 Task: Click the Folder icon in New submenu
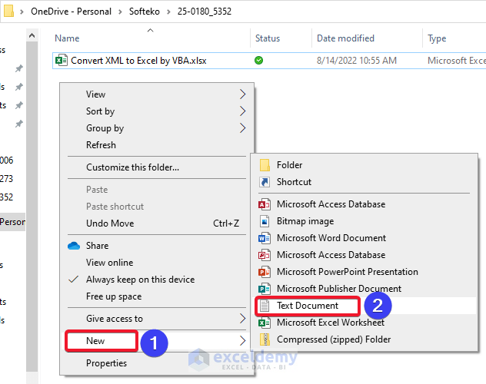coord(265,165)
